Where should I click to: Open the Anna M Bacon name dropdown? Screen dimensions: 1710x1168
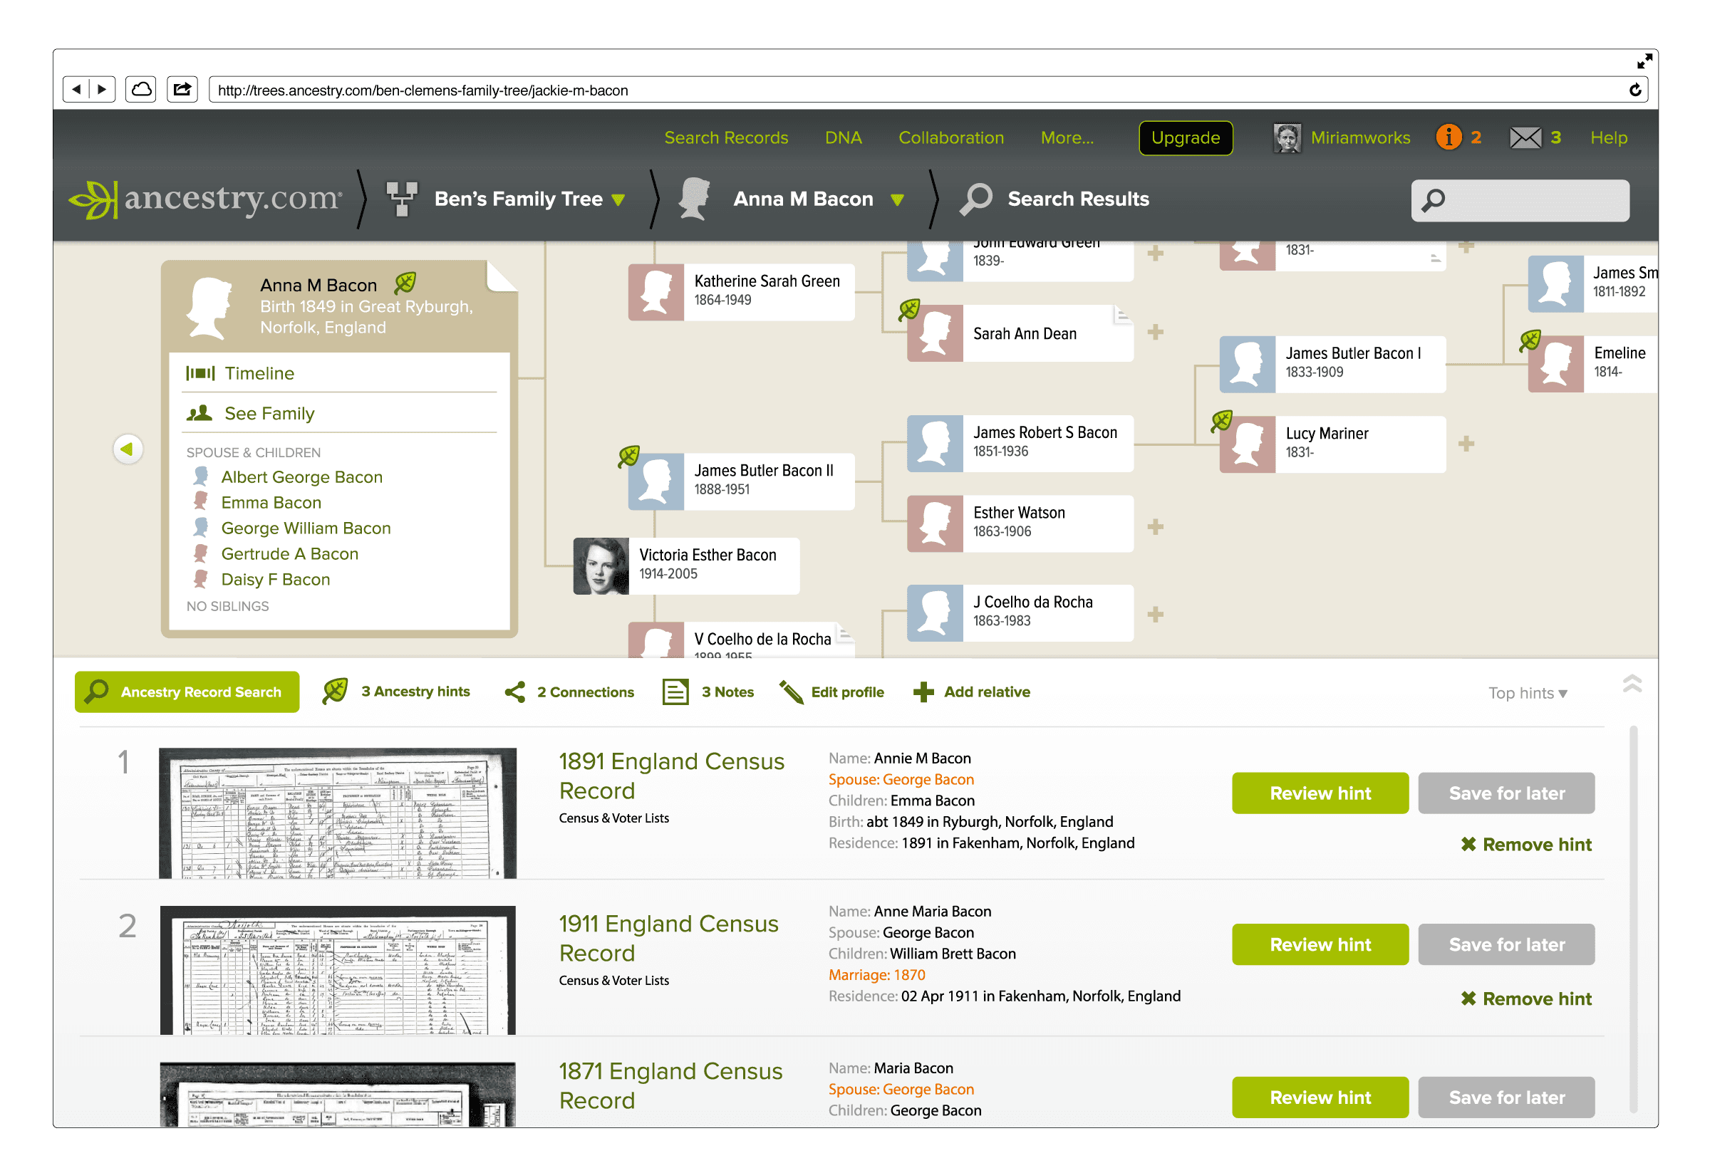click(x=898, y=199)
